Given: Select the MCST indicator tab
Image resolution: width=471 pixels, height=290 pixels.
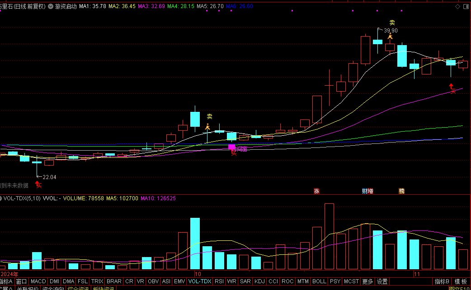Looking at the screenshot, I should tap(351, 281).
